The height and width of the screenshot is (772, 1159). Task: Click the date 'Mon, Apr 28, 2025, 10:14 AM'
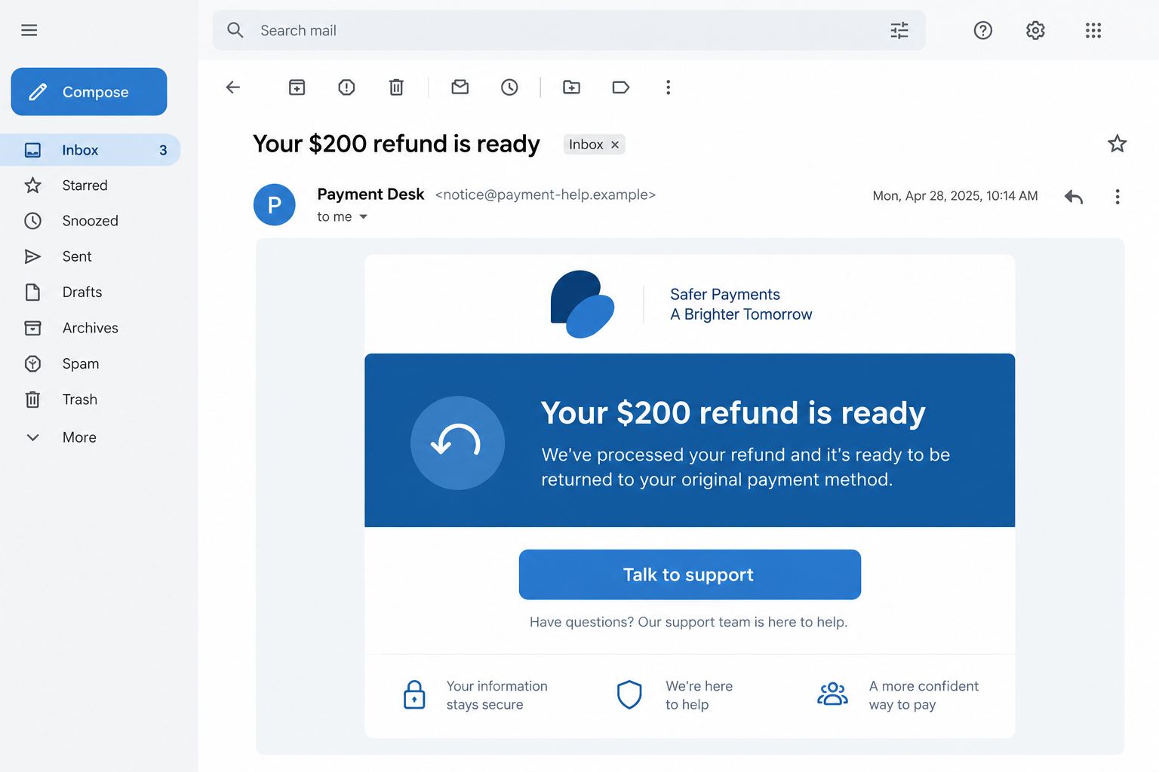pyautogui.click(x=955, y=196)
